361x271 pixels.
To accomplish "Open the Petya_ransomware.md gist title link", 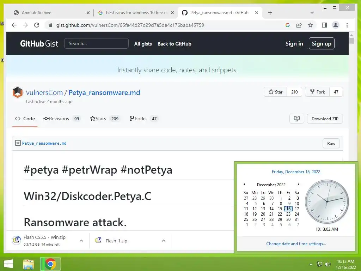I will tap(104, 92).
